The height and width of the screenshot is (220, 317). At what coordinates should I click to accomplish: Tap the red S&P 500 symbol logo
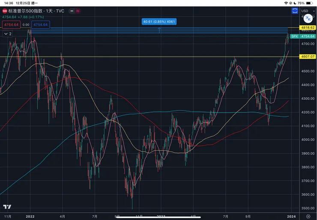point(5,11)
